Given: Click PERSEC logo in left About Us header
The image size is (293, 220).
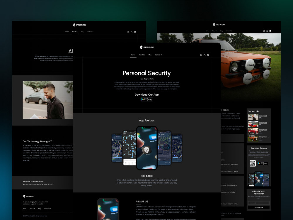Looking at the screenshot, I should [79, 25].
